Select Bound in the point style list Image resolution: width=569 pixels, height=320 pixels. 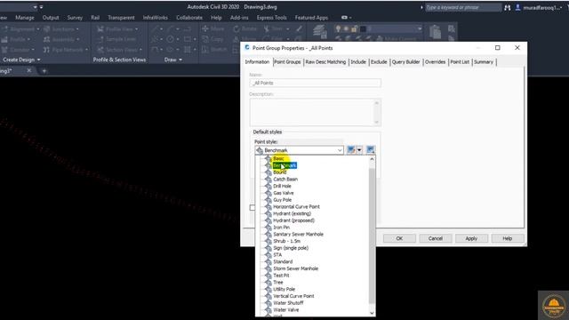(x=280, y=172)
